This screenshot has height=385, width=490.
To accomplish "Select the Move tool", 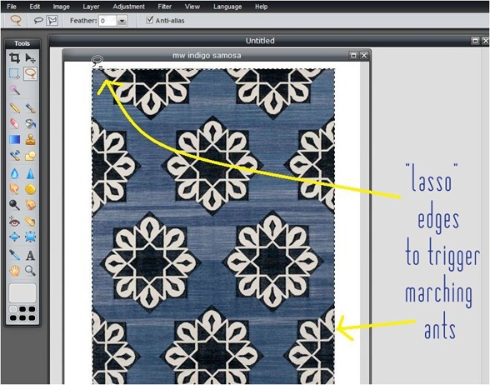I will 30,57.
